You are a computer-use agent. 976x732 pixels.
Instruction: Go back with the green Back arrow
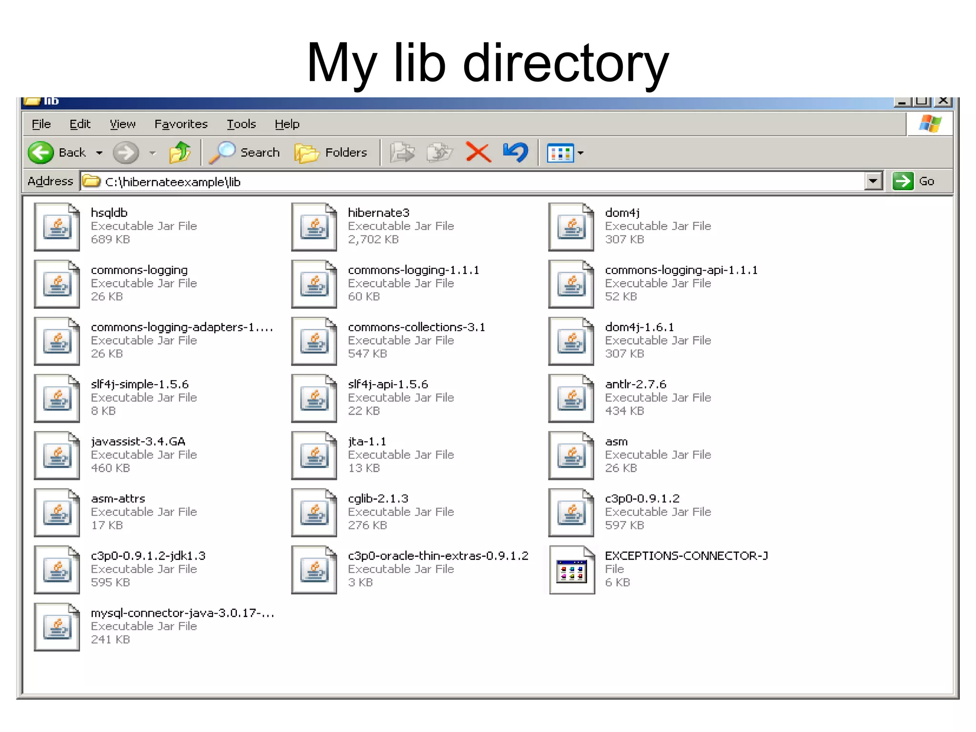pyautogui.click(x=41, y=153)
